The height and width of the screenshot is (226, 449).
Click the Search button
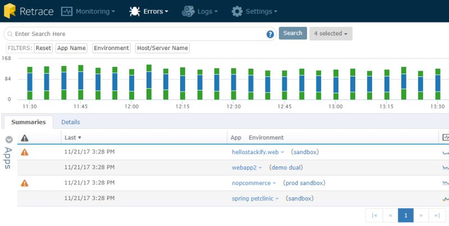tap(292, 33)
